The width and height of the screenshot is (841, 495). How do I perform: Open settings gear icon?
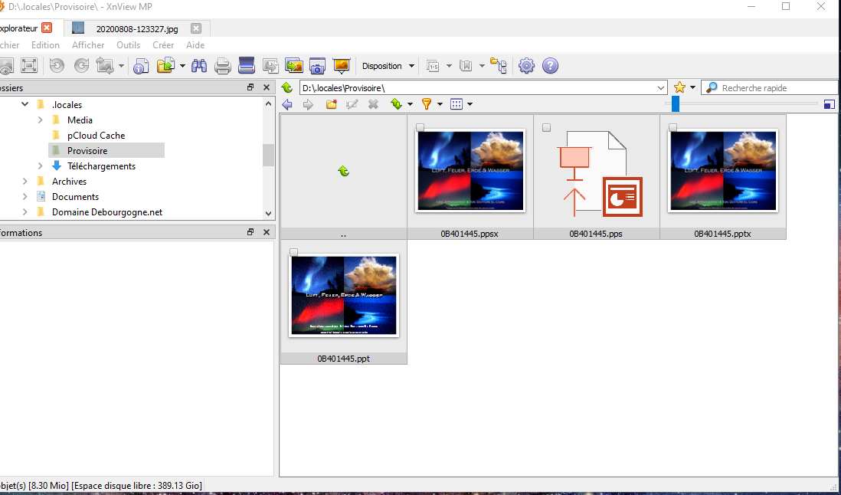click(527, 66)
